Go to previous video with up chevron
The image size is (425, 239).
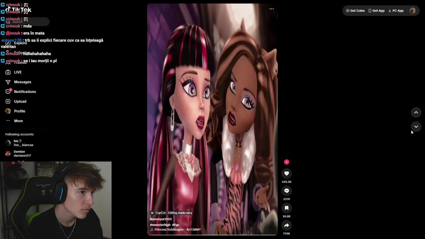pyautogui.click(x=416, y=112)
